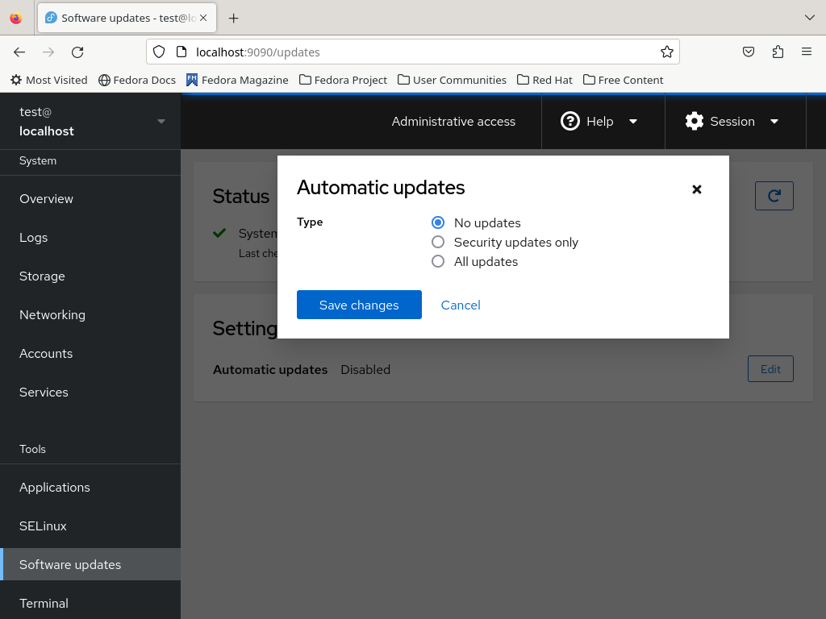This screenshot has width=826, height=619.
Task: Open Firefox hamburger application menu
Action: [x=807, y=52]
